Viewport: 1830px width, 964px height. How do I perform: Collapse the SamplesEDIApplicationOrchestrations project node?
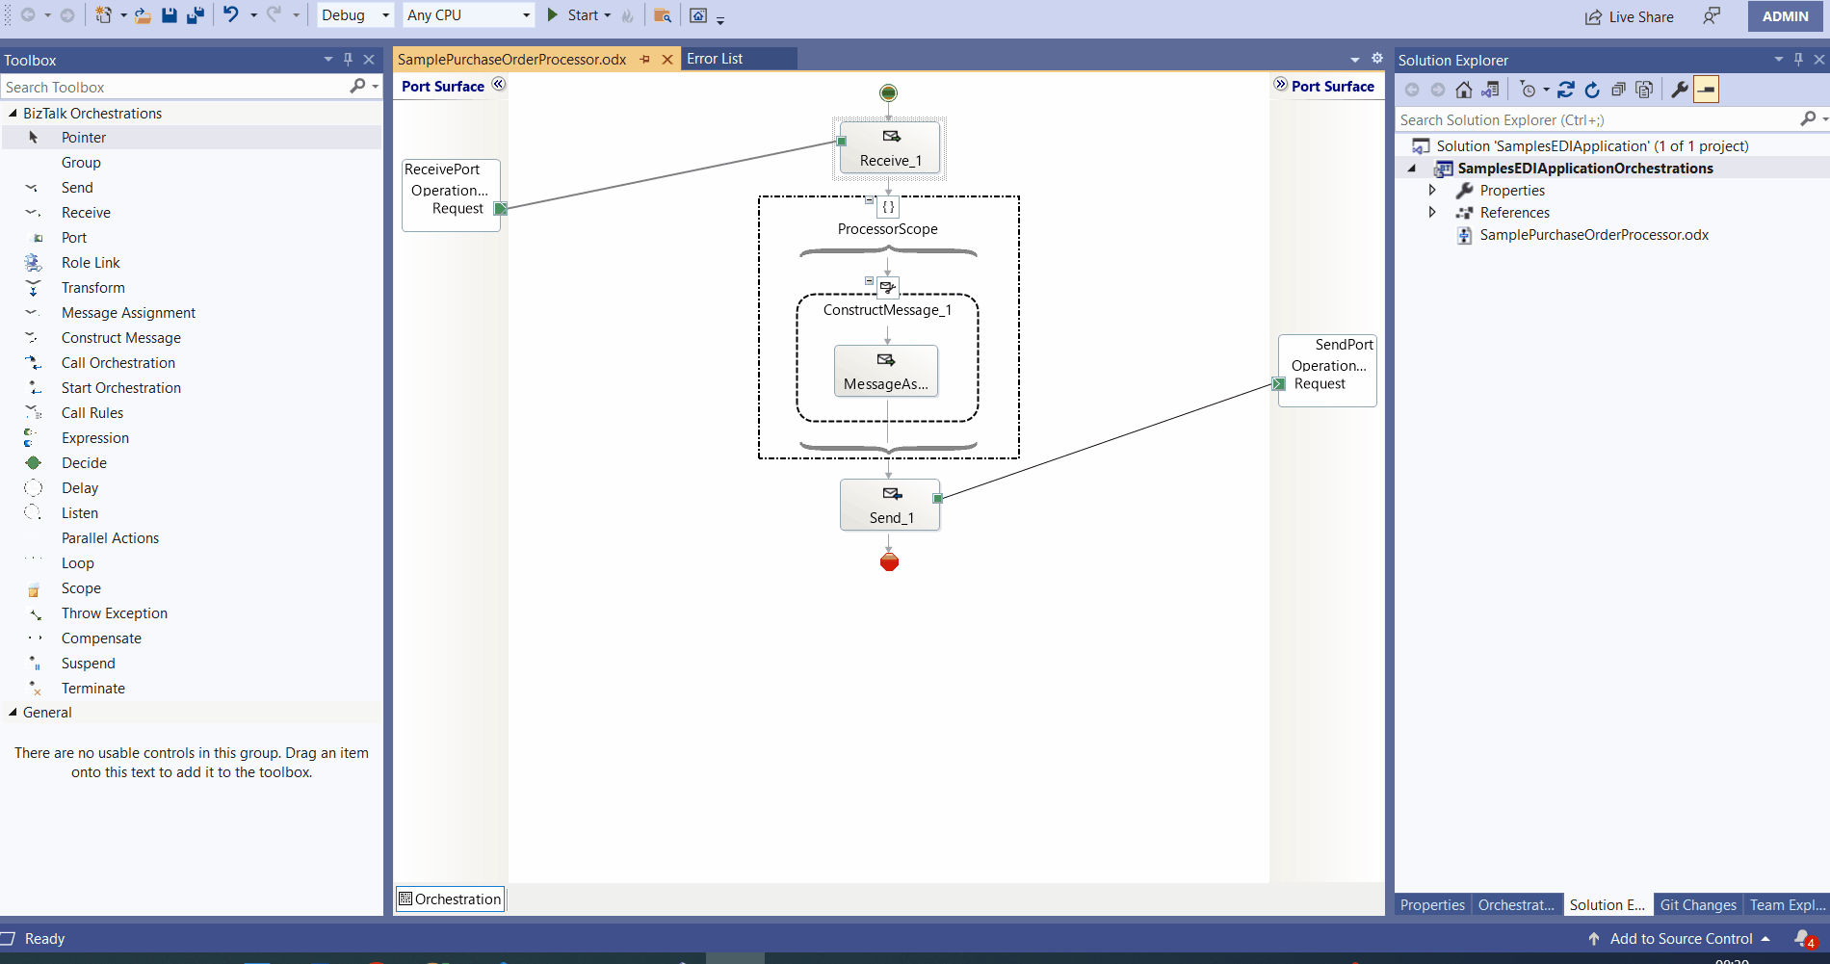pos(1412,169)
